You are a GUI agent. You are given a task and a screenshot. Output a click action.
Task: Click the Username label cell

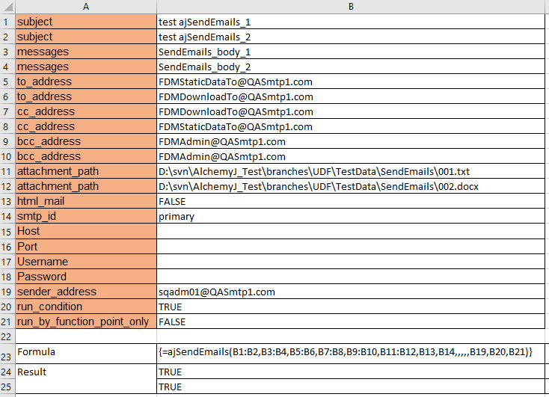pos(85,262)
